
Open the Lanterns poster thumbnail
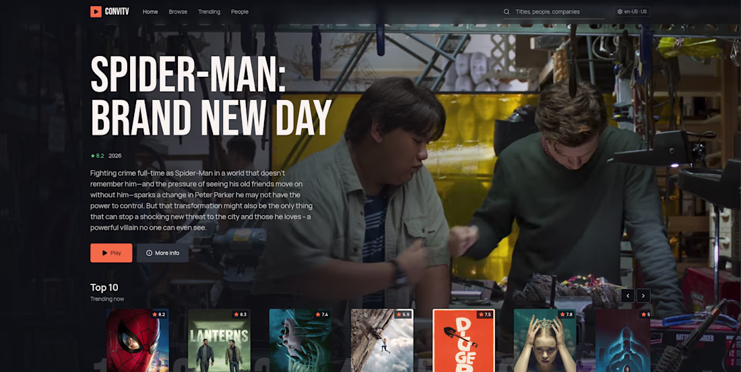click(219, 340)
